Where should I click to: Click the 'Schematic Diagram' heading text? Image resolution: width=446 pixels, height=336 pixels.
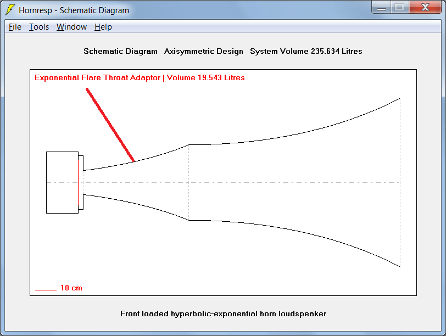120,51
